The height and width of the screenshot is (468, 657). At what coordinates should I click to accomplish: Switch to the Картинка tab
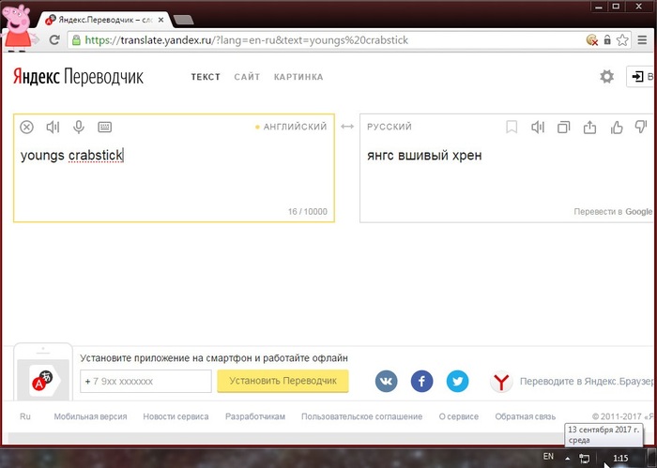tap(298, 77)
